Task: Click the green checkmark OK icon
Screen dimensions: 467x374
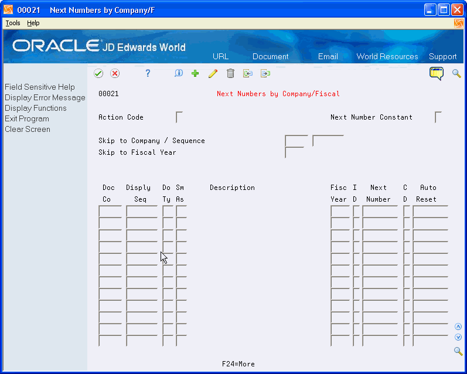Action: [x=98, y=73]
